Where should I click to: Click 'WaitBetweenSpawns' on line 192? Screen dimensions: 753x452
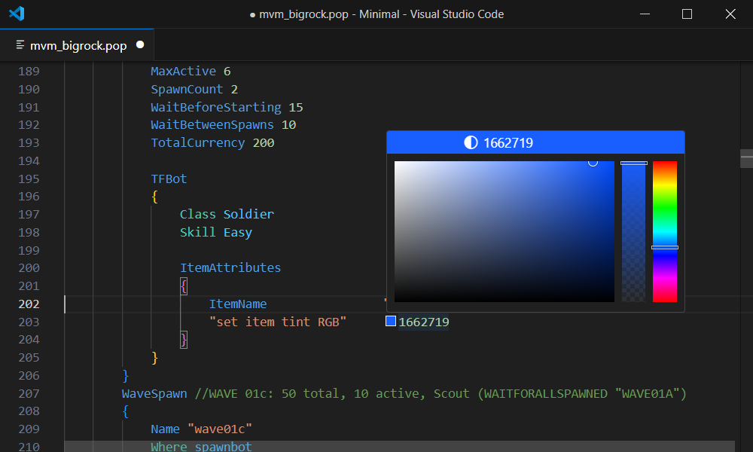212,125
